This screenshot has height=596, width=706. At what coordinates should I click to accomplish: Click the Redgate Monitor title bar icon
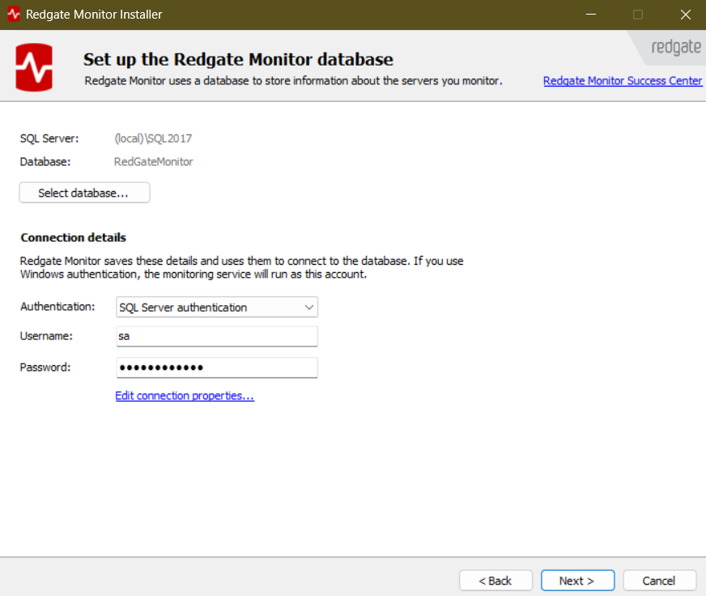(14, 15)
